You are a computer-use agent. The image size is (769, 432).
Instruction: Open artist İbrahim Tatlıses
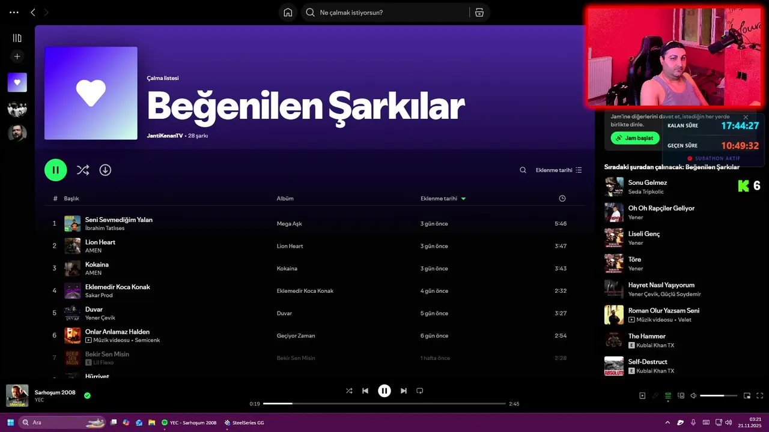coord(105,228)
